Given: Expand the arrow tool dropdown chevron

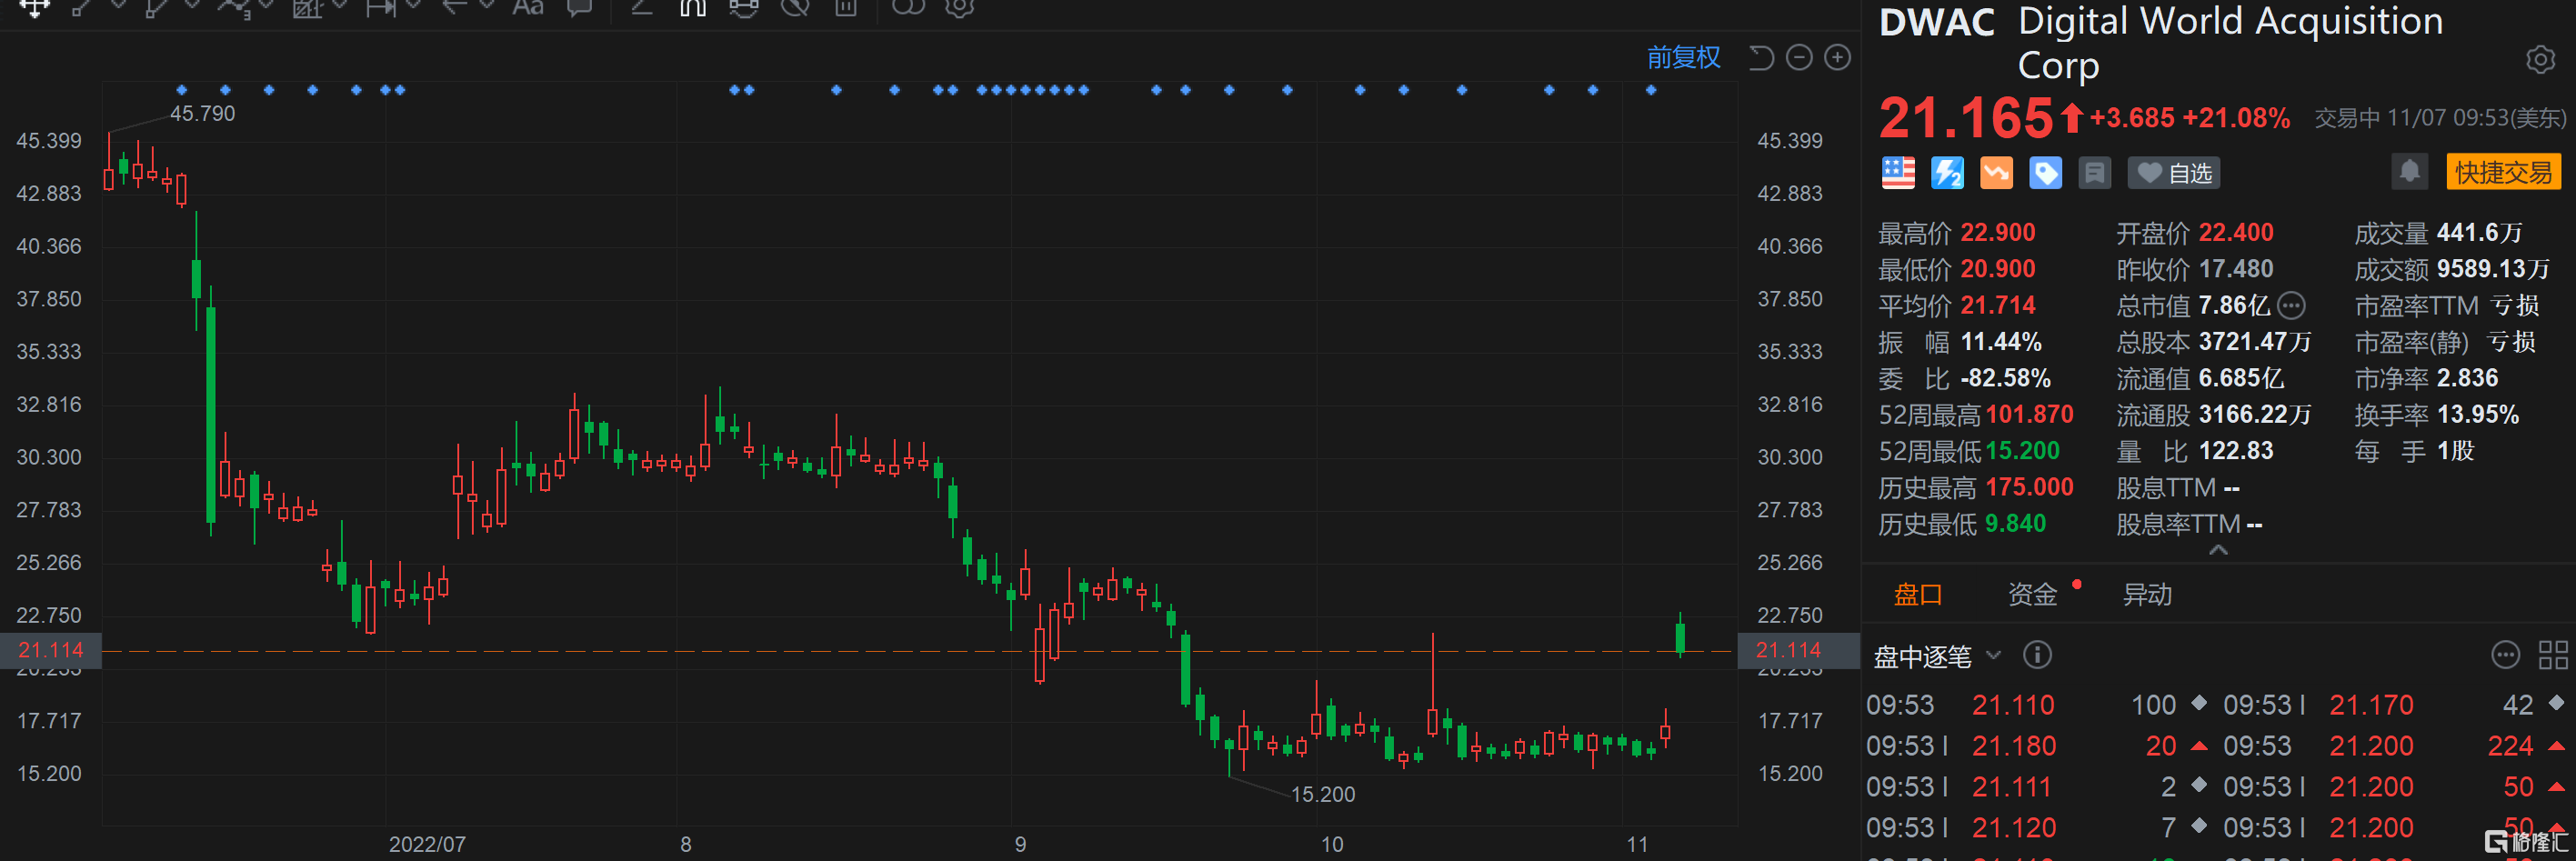Looking at the screenshot, I should (488, 5).
